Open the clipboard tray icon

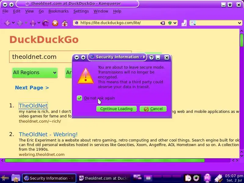point(188,178)
